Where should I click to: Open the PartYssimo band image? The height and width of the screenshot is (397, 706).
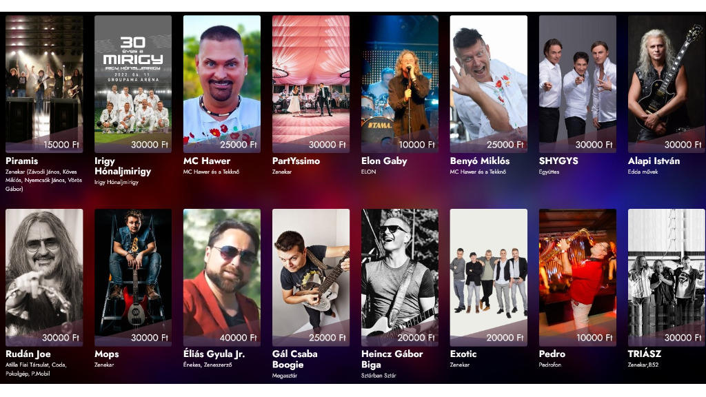pos(311,83)
